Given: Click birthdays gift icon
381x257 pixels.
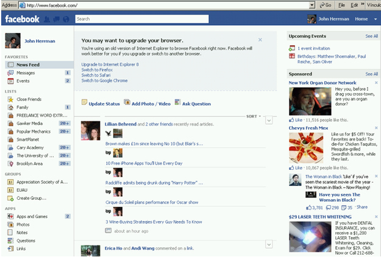Looking at the screenshot, I should (x=292, y=56).
